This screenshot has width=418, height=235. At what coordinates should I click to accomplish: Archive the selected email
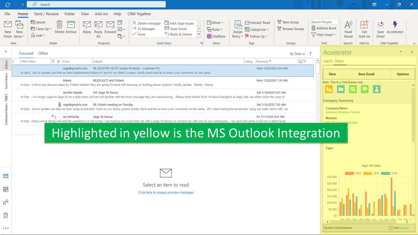click(71, 24)
